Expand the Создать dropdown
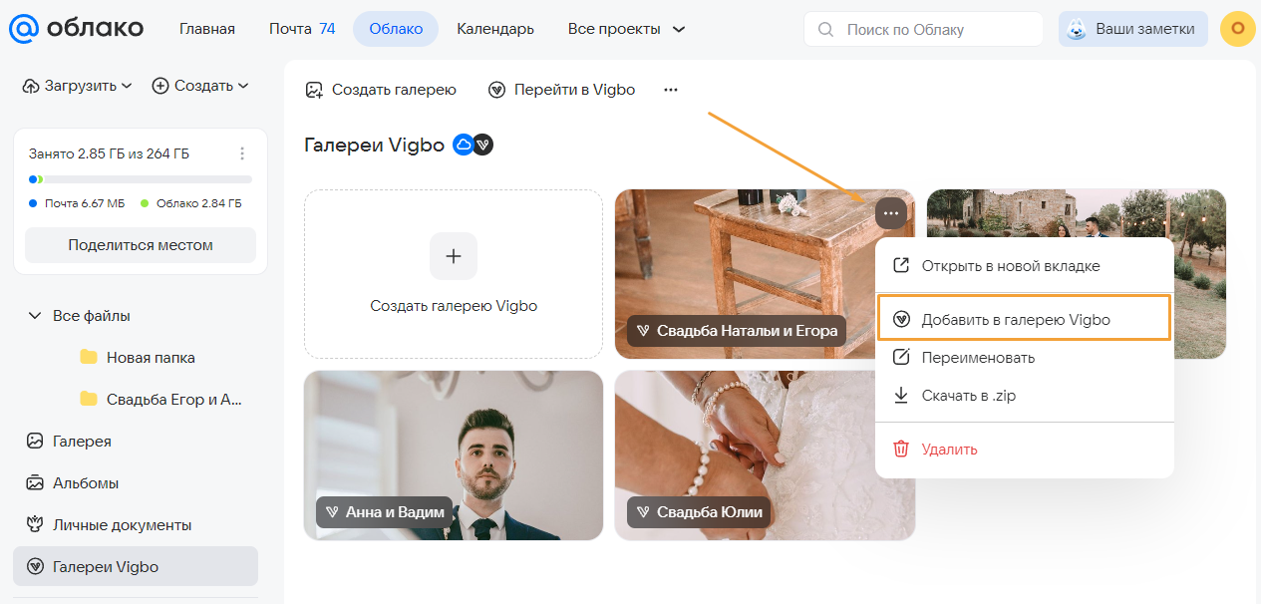1261x604 pixels. click(x=200, y=86)
